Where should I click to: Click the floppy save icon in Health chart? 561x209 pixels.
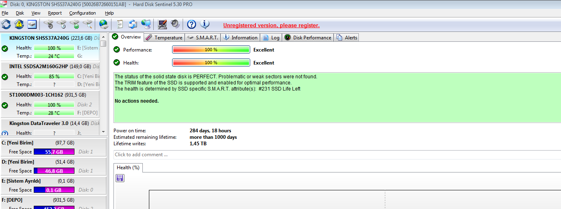point(120,178)
